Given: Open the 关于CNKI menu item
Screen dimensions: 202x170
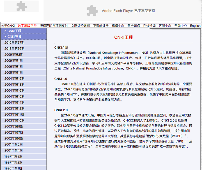Looking at the screenshot, I should 8,25.
